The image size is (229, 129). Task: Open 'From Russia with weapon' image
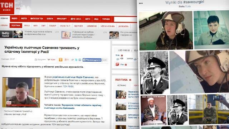pyautogui.click(x=154, y=110)
